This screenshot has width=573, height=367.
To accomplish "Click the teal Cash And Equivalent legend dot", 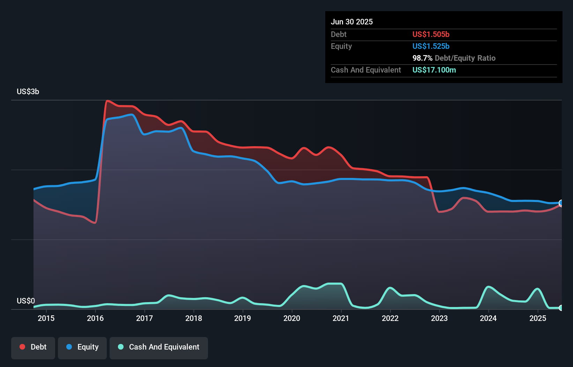I will [x=120, y=347].
